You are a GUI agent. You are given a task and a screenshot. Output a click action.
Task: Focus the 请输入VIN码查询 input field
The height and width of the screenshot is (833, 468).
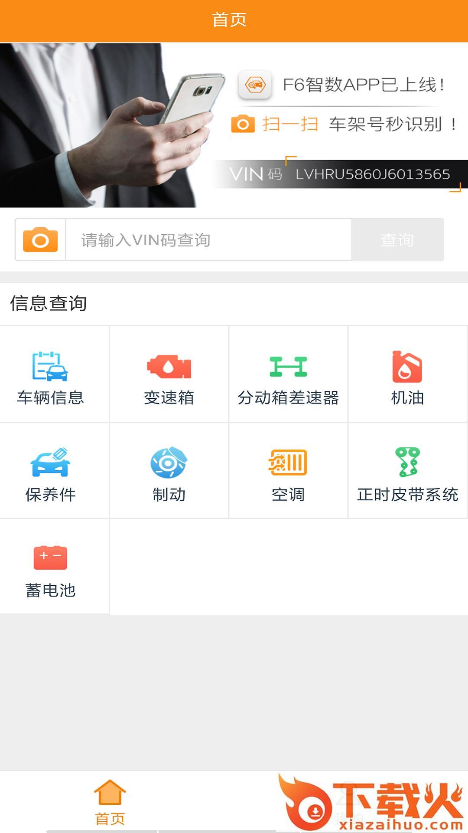[x=208, y=240]
